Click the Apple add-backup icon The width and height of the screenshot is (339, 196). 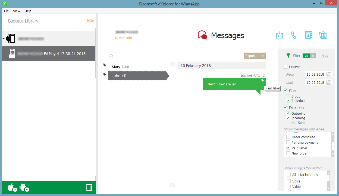[x=12, y=188]
